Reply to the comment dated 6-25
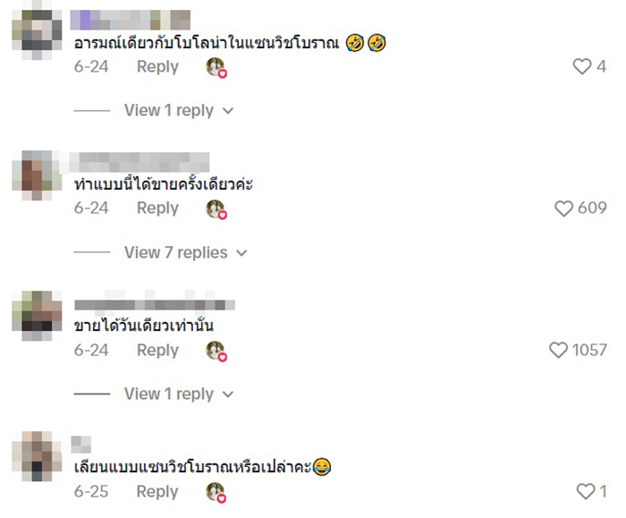This screenshot has width=626, height=518. pyautogui.click(x=157, y=492)
